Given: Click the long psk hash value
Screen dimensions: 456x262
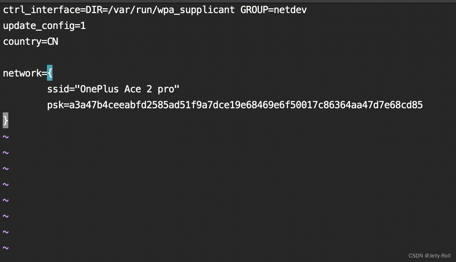Looking at the screenshot, I should point(246,105).
